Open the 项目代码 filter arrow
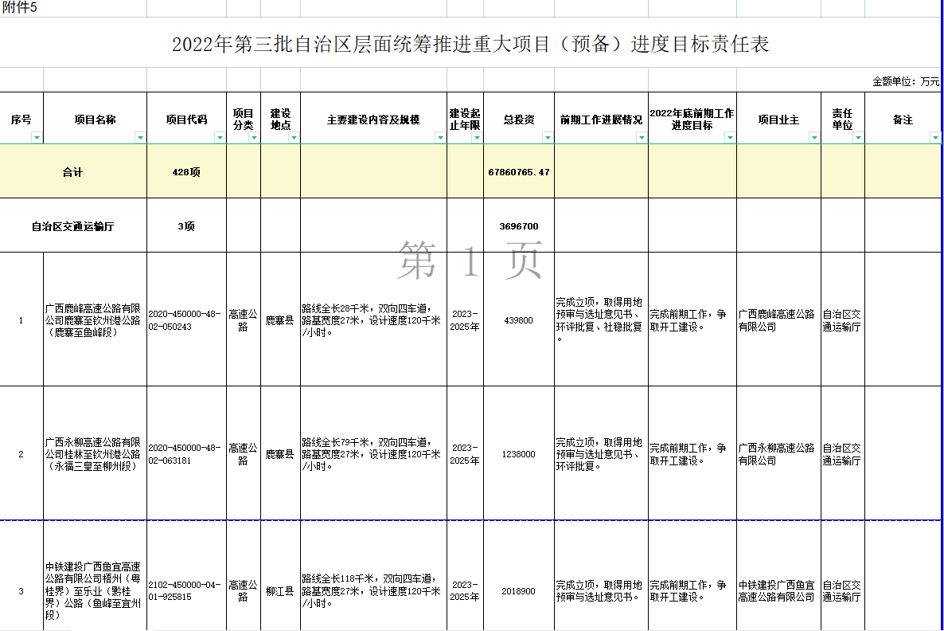Image resolution: width=944 pixels, height=631 pixels. click(220, 137)
